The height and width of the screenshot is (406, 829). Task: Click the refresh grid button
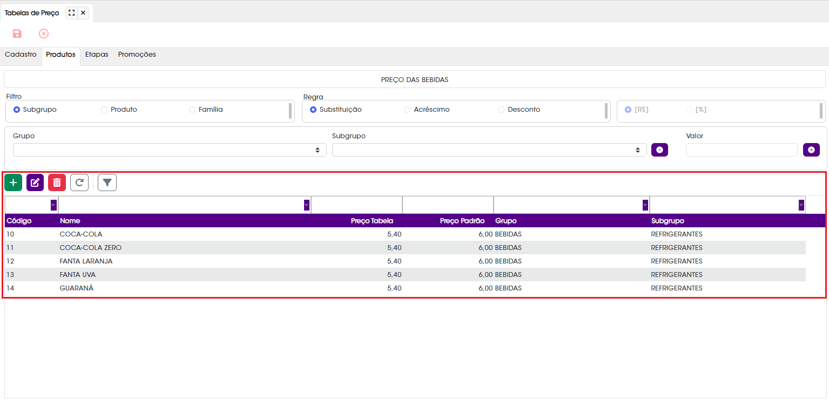[x=79, y=182]
